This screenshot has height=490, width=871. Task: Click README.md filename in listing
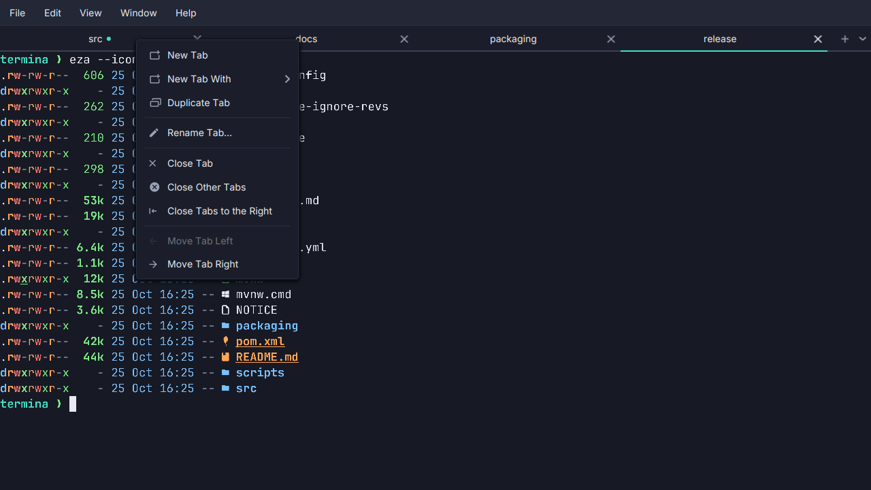pyautogui.click(x=267, y=357)
